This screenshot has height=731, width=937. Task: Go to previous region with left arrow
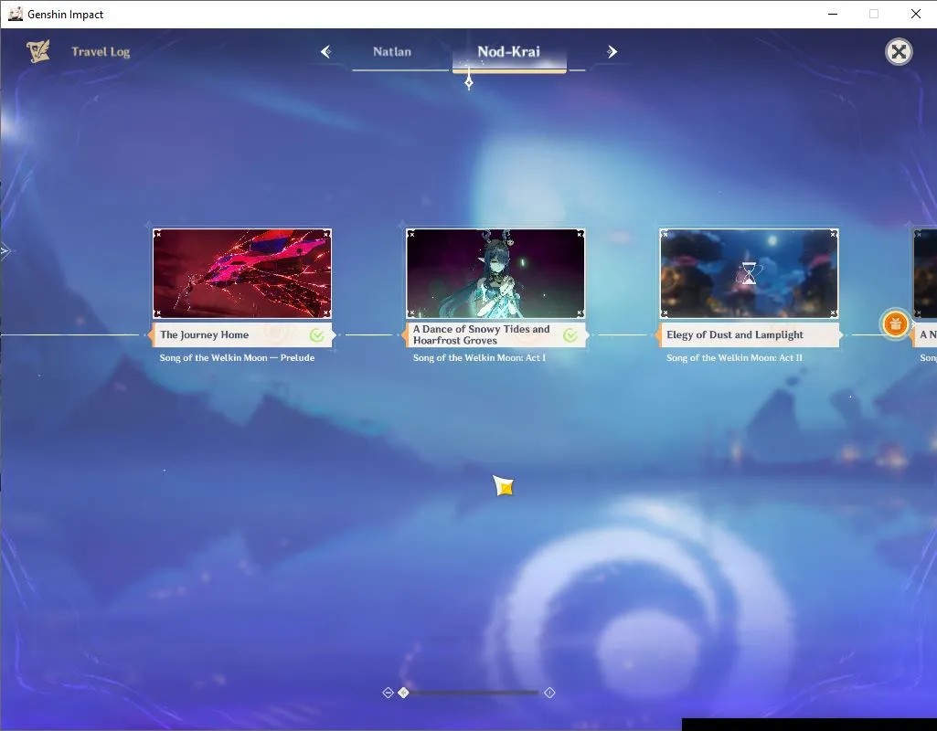coord(326,51)
